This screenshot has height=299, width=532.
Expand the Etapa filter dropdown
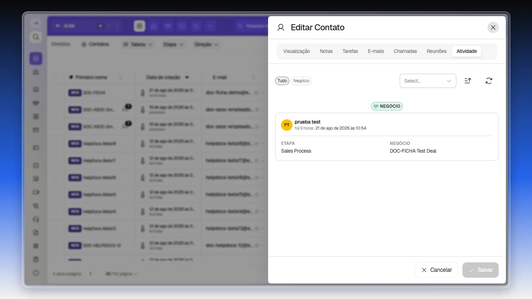click(x=173, y=44)
